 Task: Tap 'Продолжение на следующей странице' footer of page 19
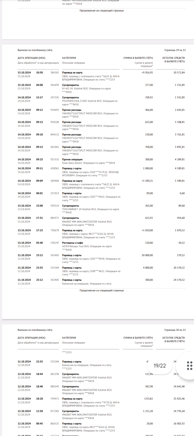(102, 290)
